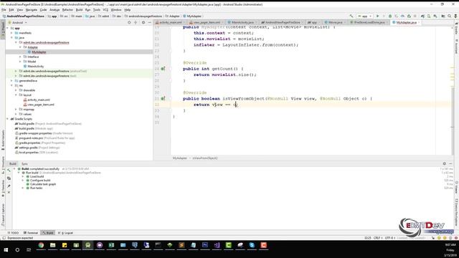Image resolution: width=459 pixels, height=258 pixels.
Task: Expand the Interface package node
Action: pyautogui.click(x=21, y=57)
